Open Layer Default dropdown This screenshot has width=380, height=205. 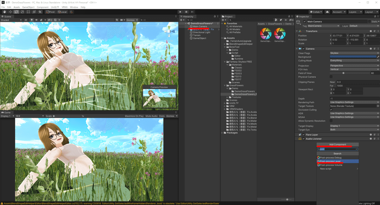pyautogui.click(x=364, y=26)
